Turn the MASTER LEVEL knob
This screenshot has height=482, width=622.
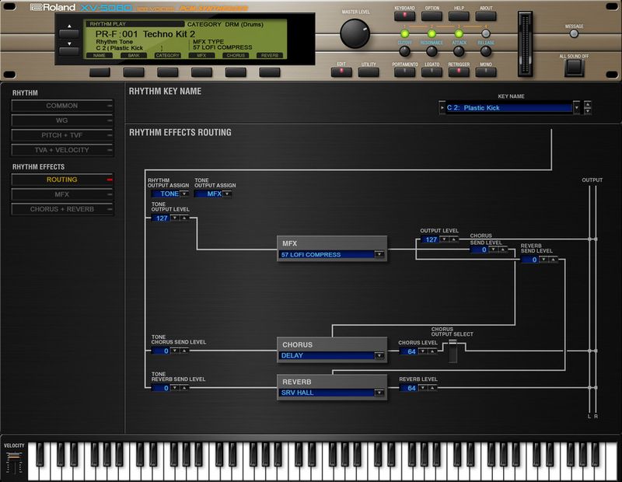[x=354, y=35]
